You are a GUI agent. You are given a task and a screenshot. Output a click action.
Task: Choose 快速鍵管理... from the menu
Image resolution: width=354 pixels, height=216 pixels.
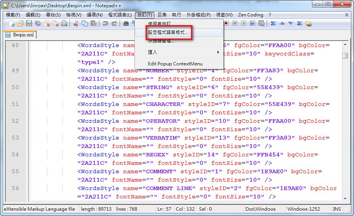[179, 41]
